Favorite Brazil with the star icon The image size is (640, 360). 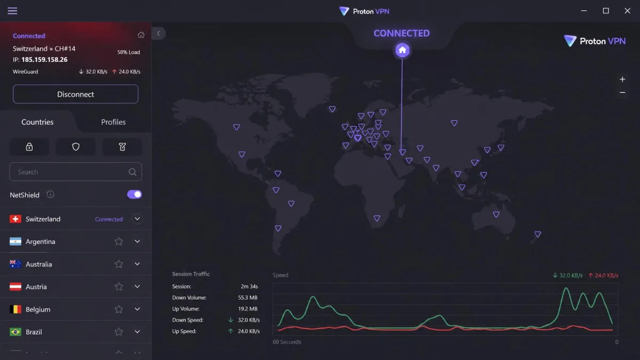pos(119,332)
